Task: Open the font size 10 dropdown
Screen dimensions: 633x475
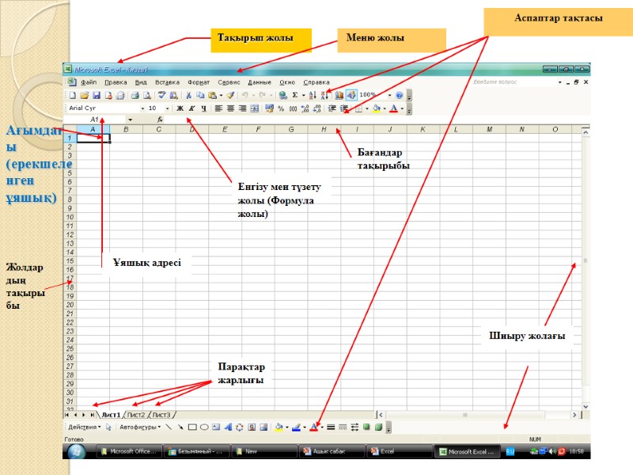Action: (x=167, y=108)
